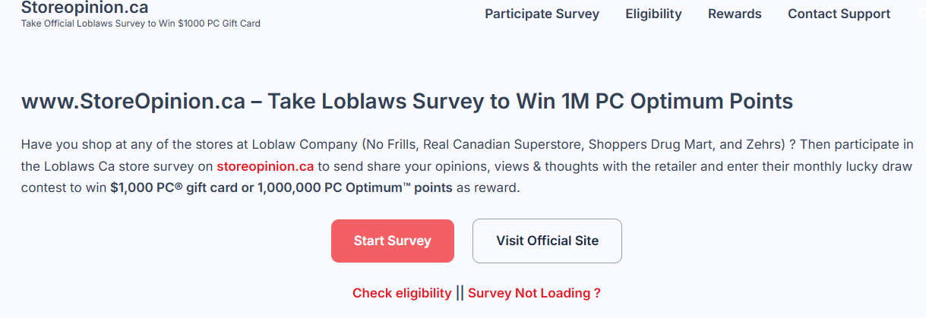926x318 pixels.
Task: Click the words No Frills in paragraph
Action: (x=391, y=144)
